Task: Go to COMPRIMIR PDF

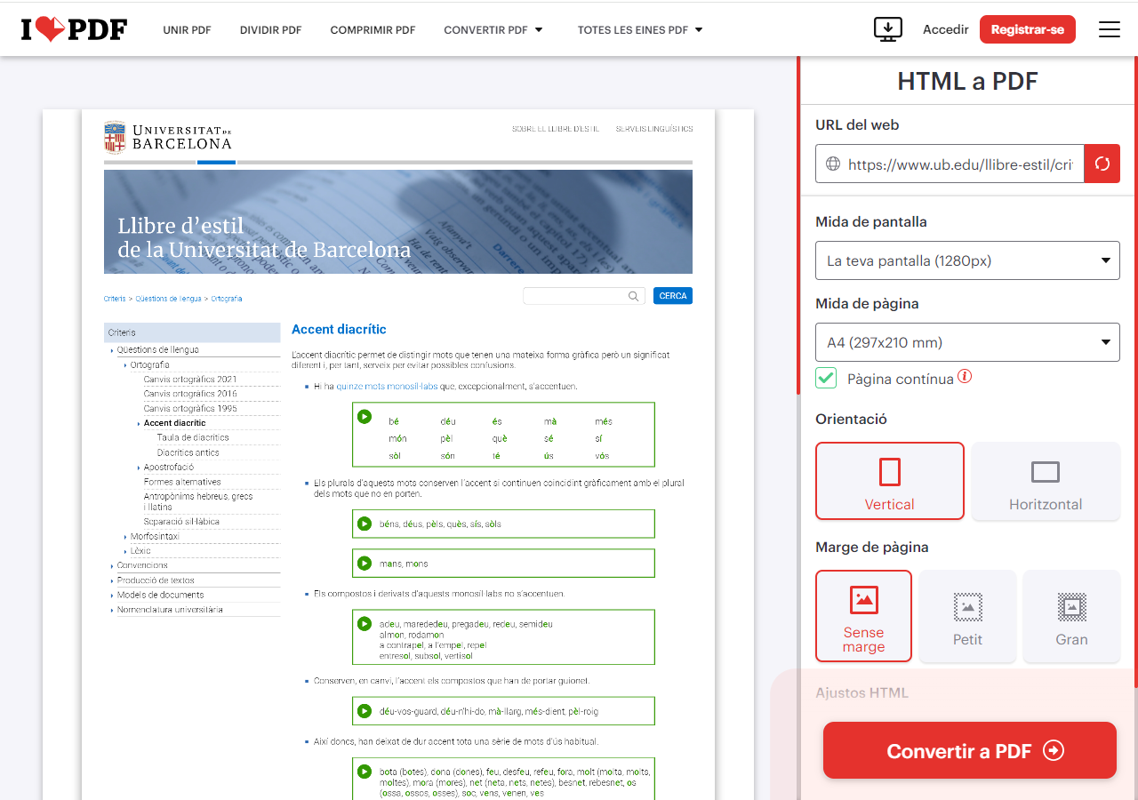Action: pyautogui.click(x=373, y=30)
